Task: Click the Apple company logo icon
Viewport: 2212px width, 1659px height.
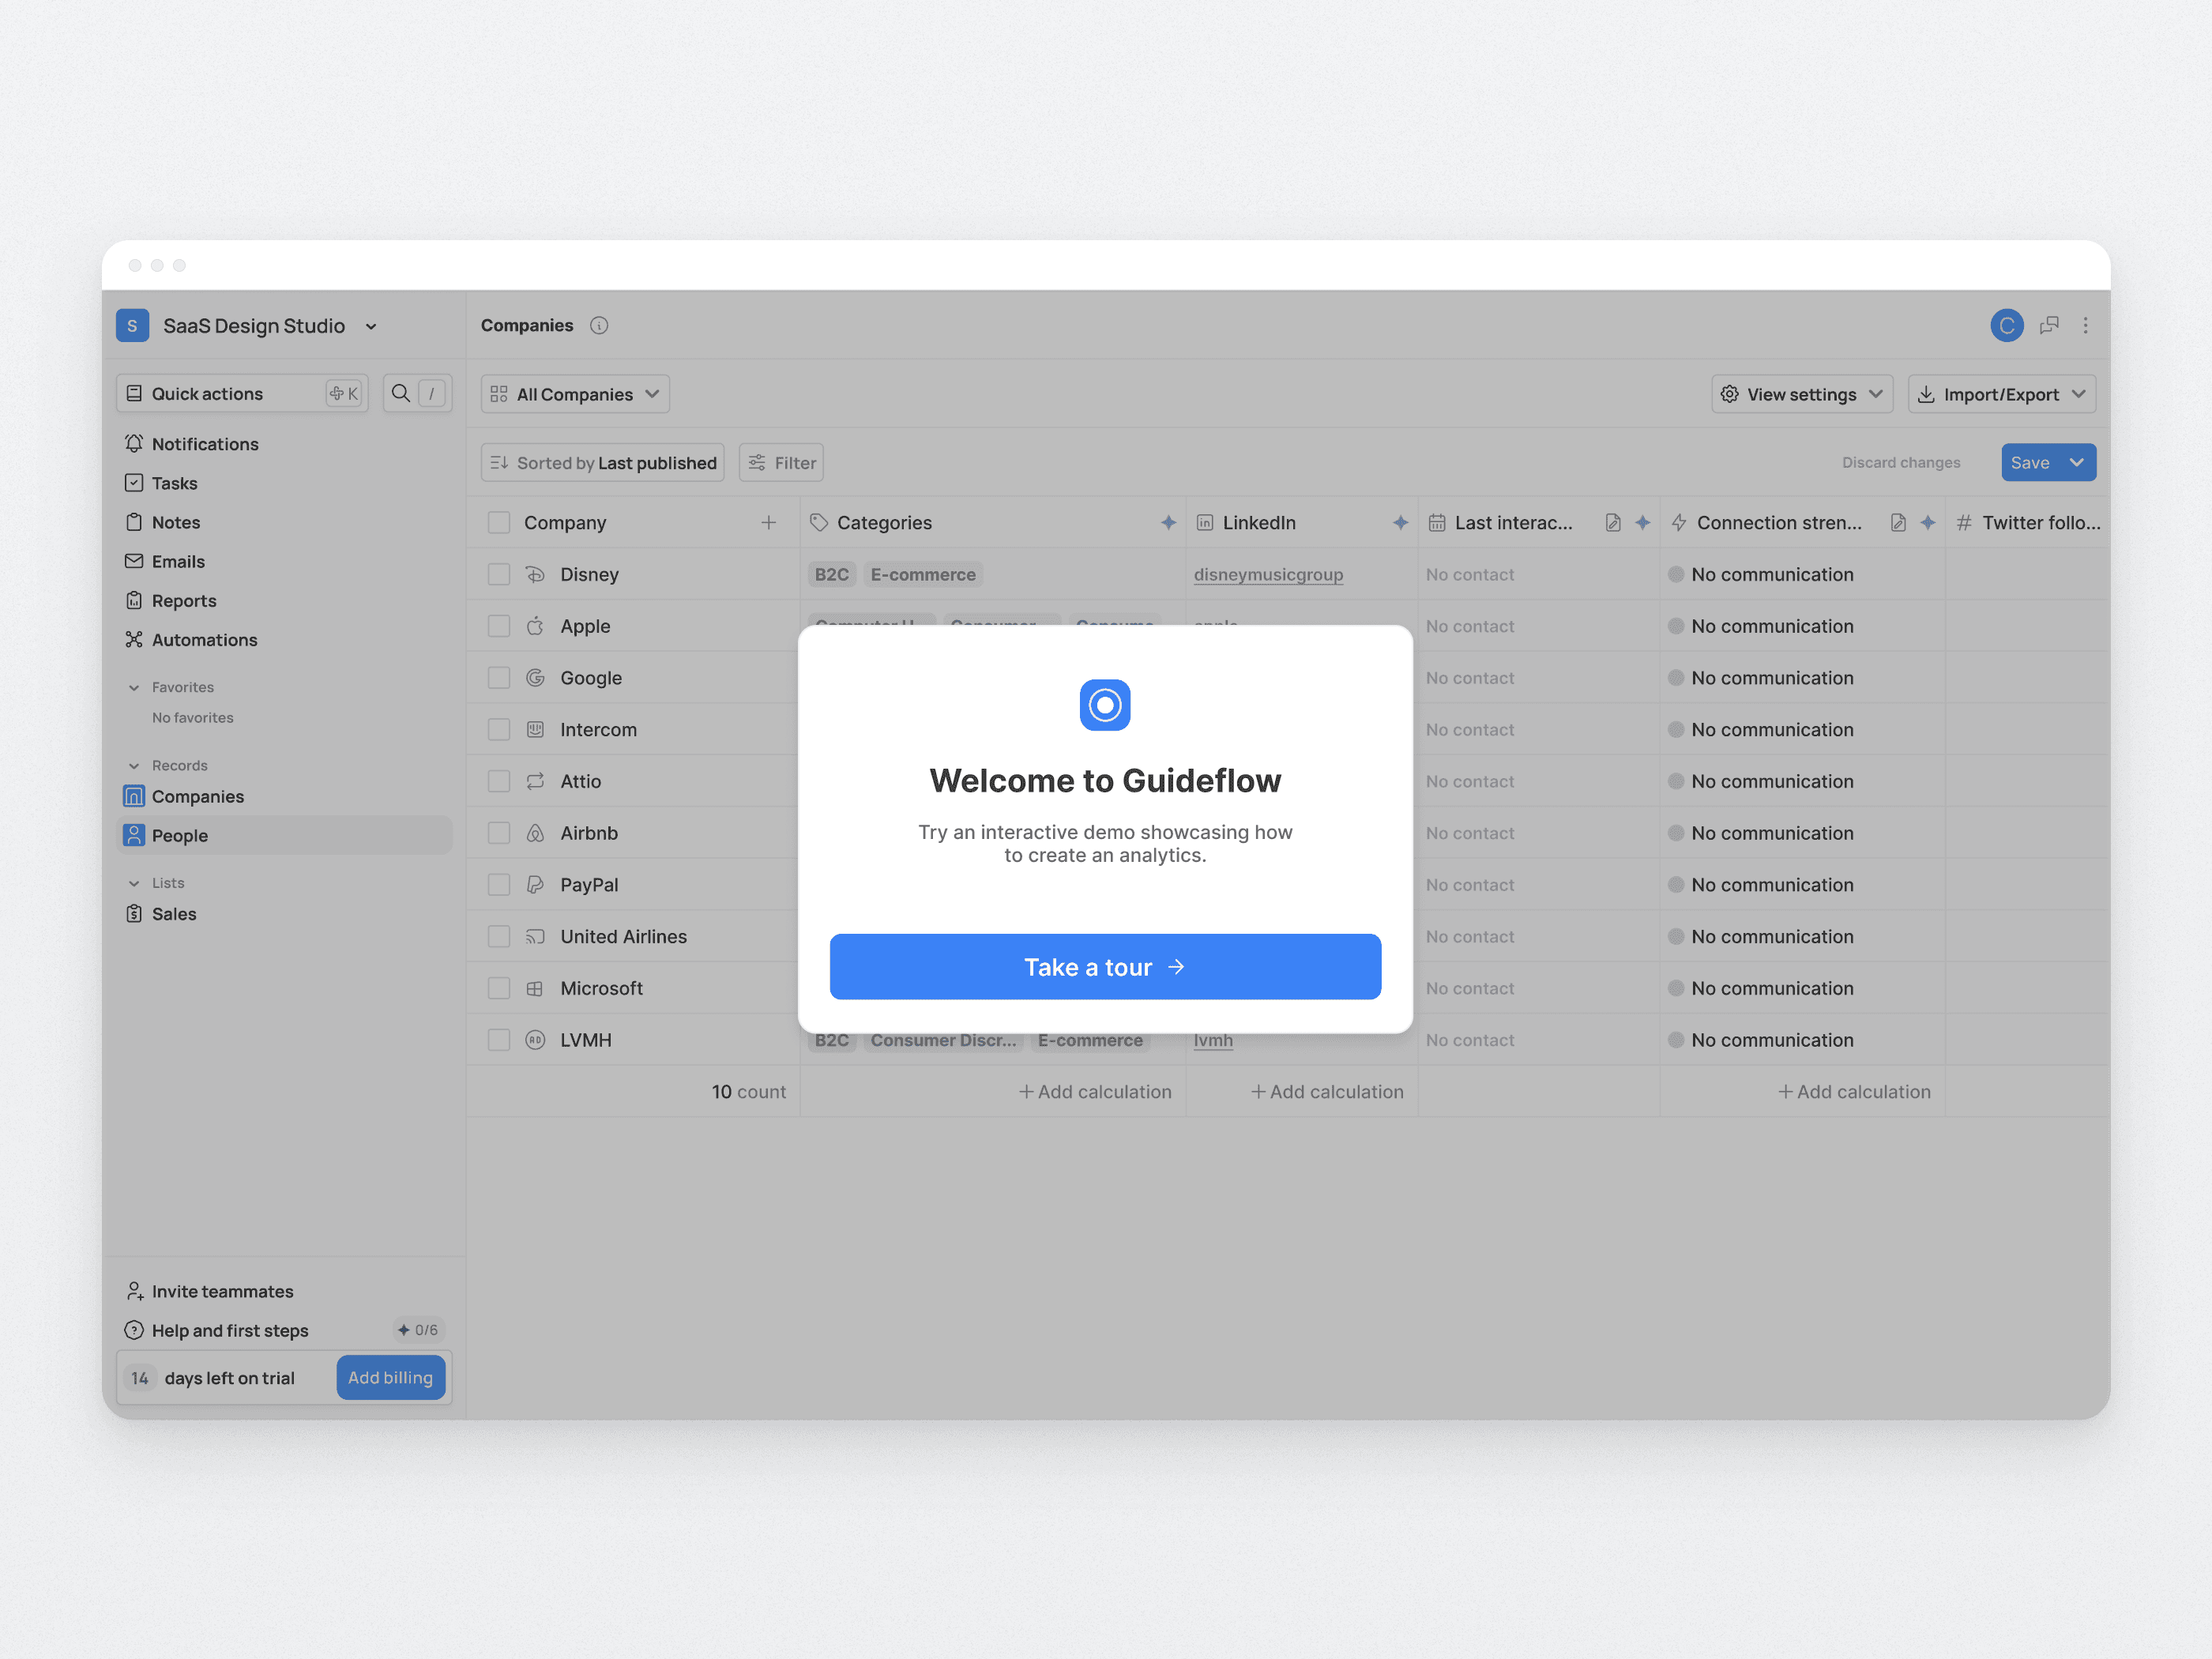Action: 535,626
